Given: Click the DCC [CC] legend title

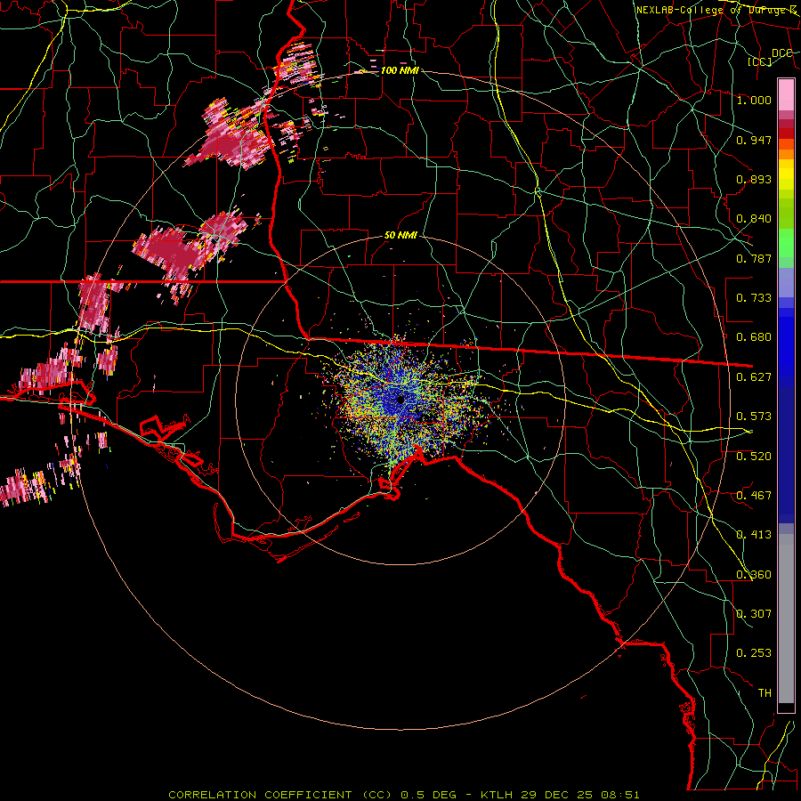Looking at the screenshot, I should [771, 57].
